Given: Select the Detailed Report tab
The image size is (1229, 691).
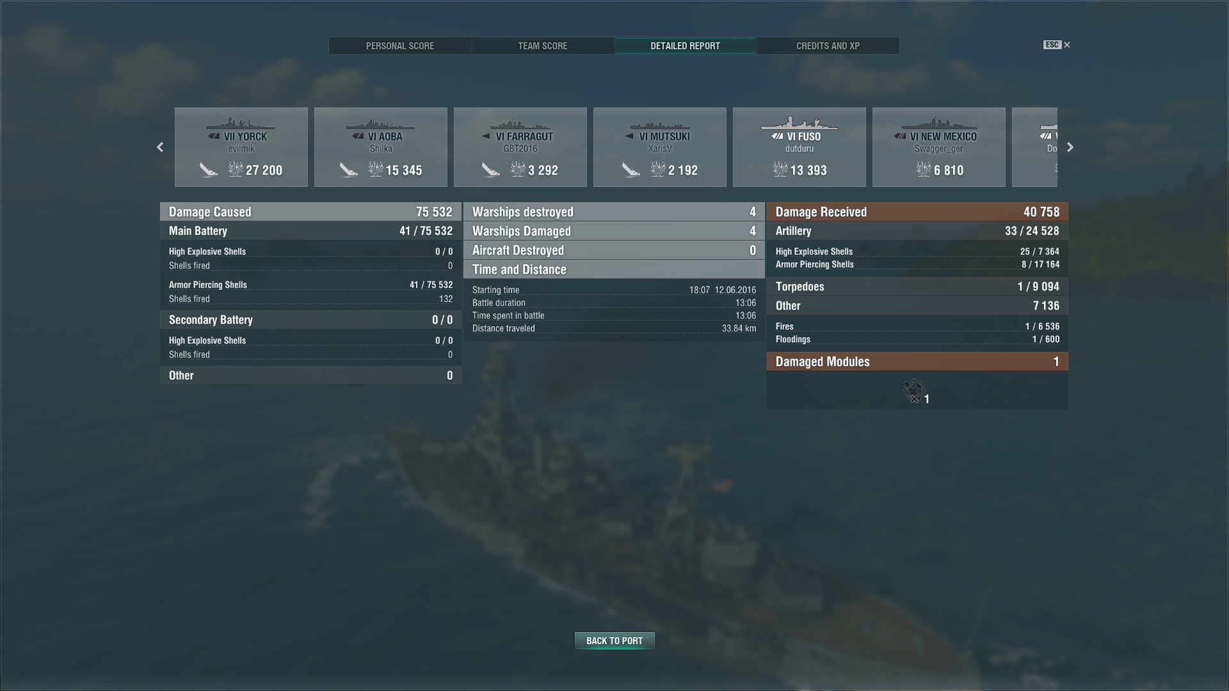Looking at the screenshot, I should tap(686, 46).
